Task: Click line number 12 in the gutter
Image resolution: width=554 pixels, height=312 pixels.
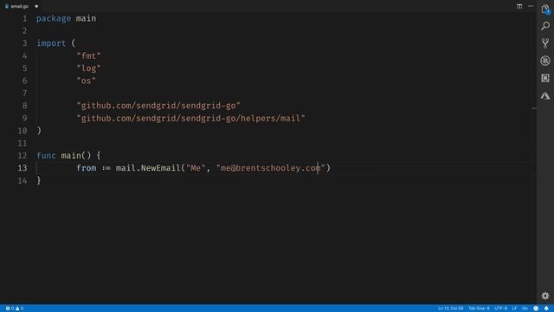Action: pos(23,156)
